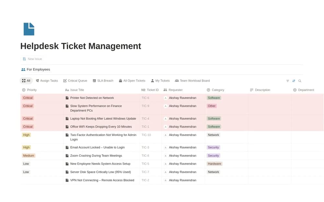Open page icon of Slow System Performance row

pyautogui.click(x=67, y=106)
